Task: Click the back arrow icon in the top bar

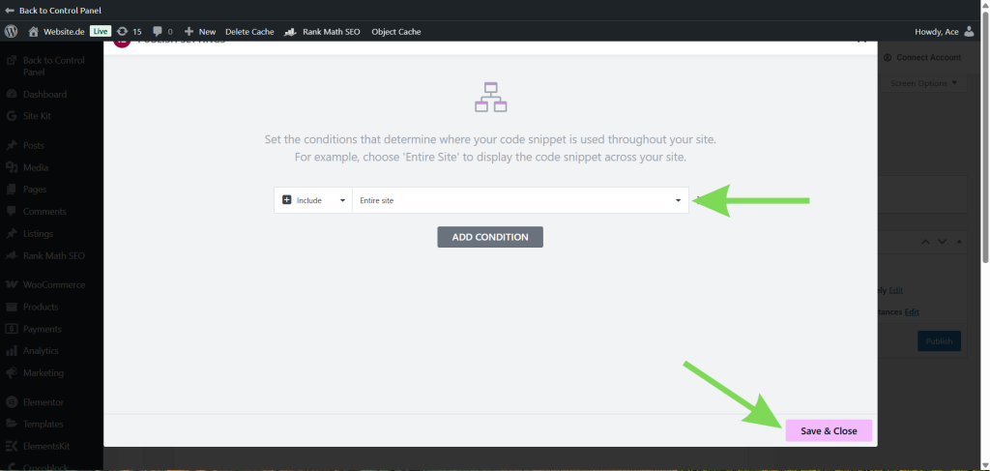Action: 10,11
